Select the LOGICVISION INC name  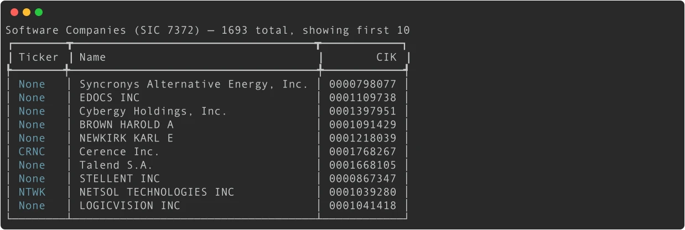tap(129, 206)
